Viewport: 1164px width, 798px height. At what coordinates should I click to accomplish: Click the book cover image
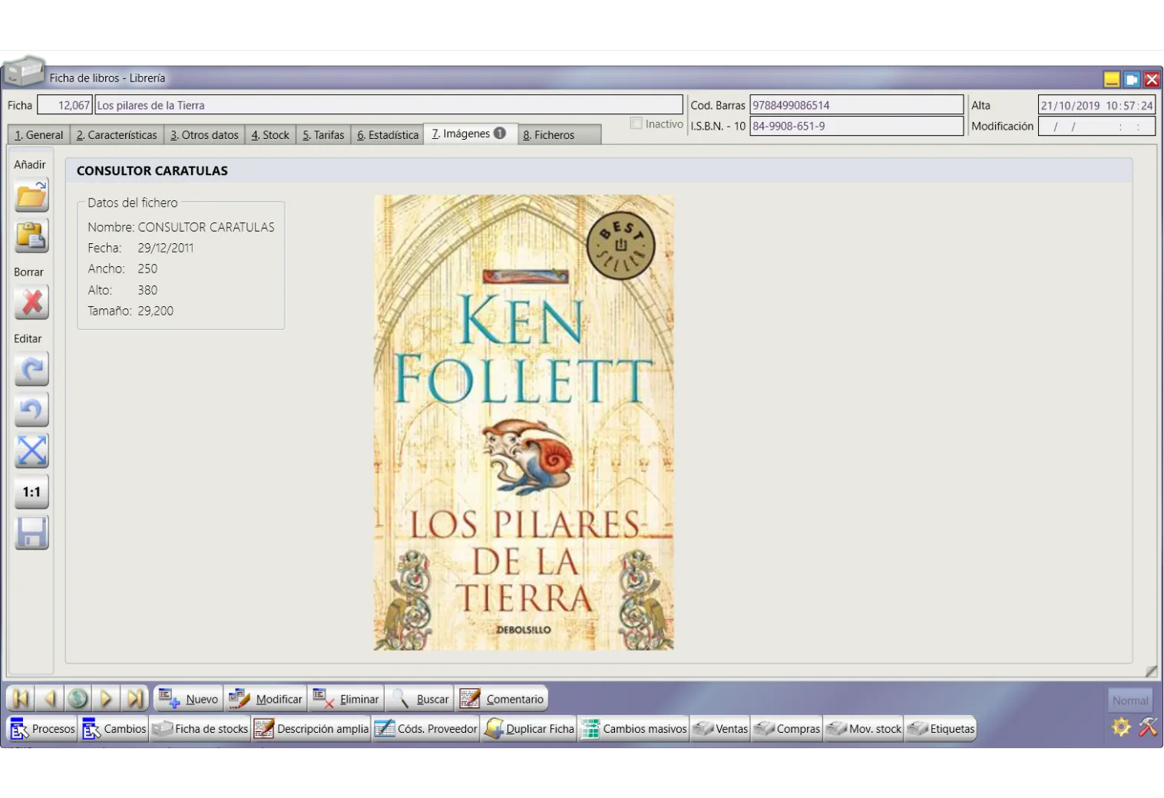[x=524, y=422]
